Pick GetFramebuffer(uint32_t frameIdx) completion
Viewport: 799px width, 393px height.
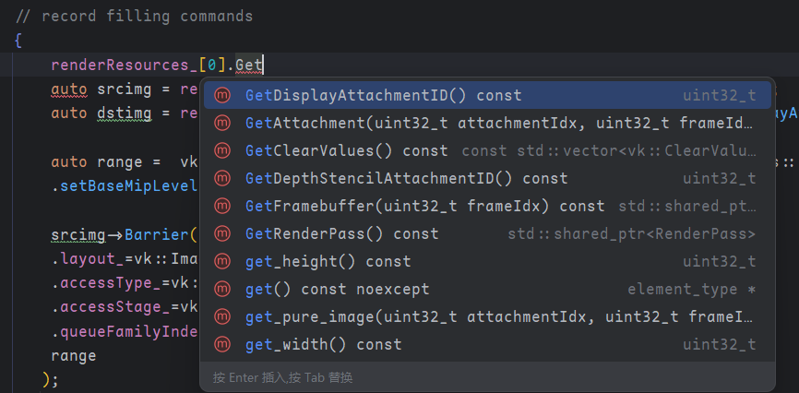tap(424, 206)
